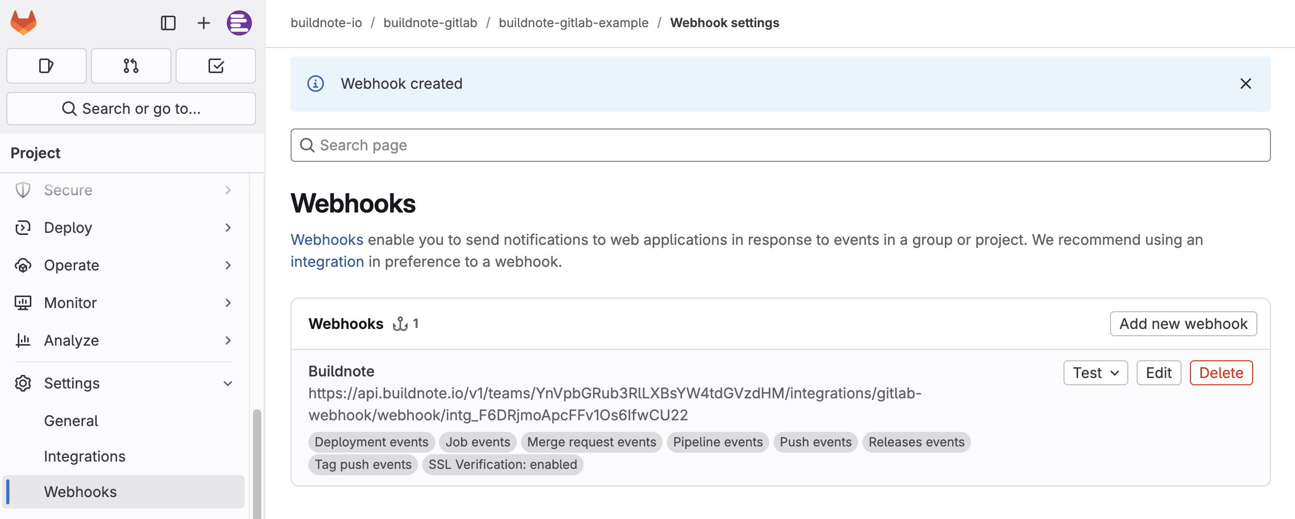
Task: Click the Deployment events tag
Action: pos(372,442)
